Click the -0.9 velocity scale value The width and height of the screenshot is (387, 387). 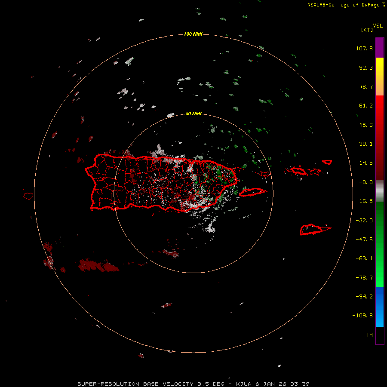pyautogui.click(x=366, y=182)
